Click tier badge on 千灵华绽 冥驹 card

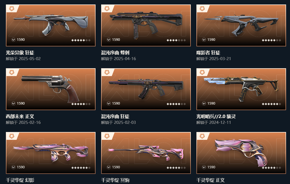click(107, 136)
